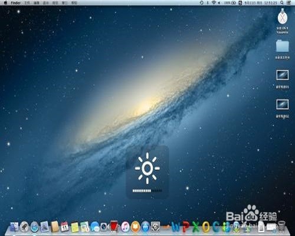
Task: Open Safari compass icon in Dock
Action: click(x=35, y=227)
